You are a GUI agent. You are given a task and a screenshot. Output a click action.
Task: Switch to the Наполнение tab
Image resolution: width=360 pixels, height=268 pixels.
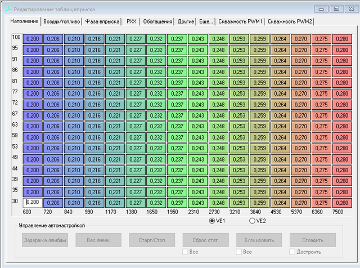[24, 21]
